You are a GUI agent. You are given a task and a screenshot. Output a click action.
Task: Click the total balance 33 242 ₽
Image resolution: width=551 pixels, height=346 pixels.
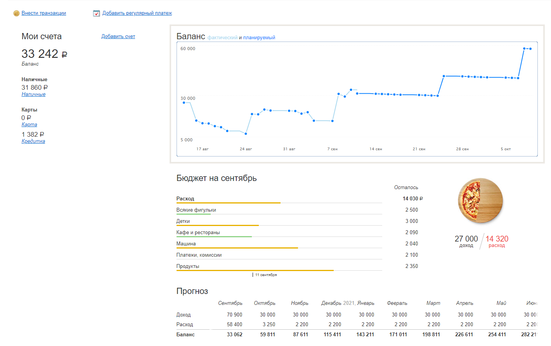click(44, 54)
